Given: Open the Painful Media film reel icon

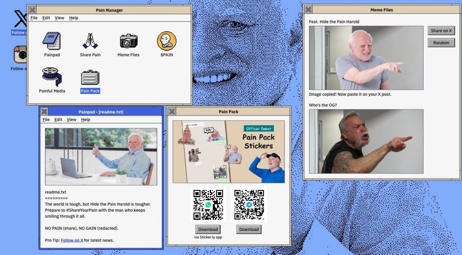Looking at the screenshot, I should pos(52,76).
